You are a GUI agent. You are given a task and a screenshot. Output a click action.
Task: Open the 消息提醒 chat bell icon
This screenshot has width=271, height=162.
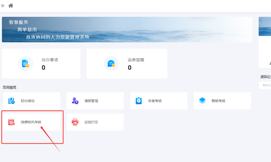tap(111, 63)
